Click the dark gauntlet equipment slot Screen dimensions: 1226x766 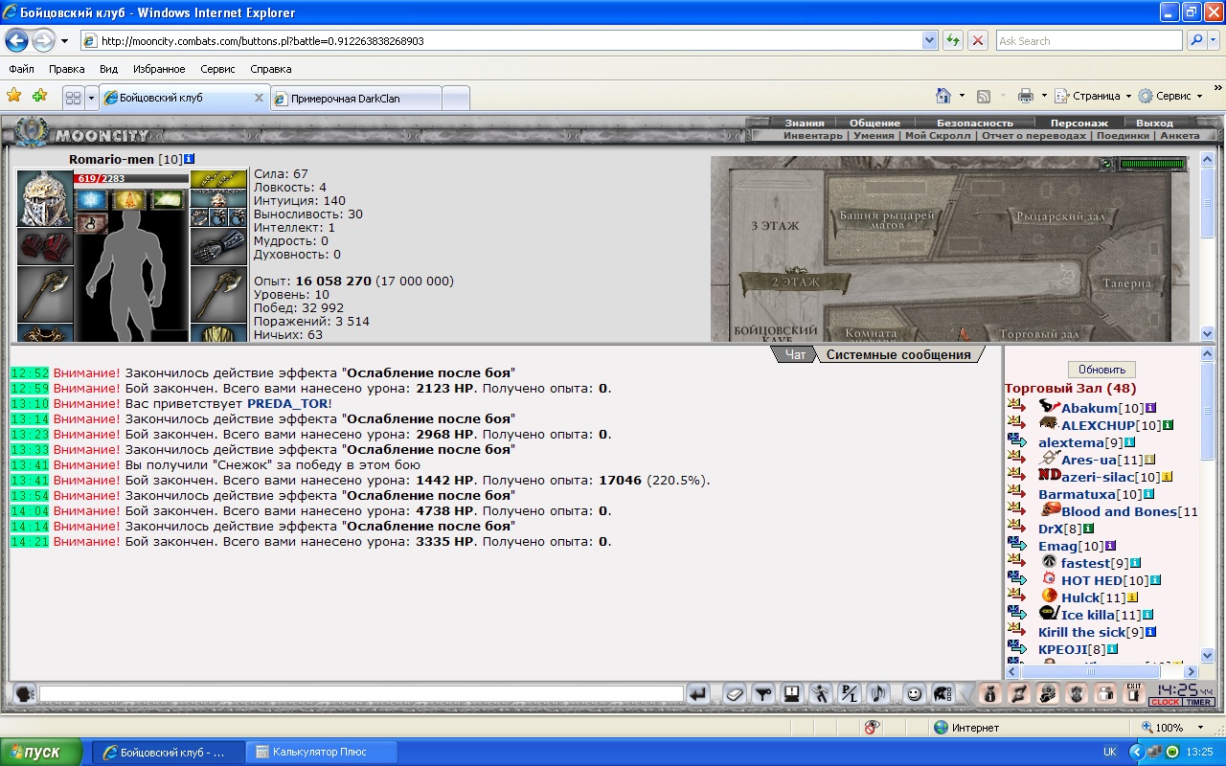[218, 247]
